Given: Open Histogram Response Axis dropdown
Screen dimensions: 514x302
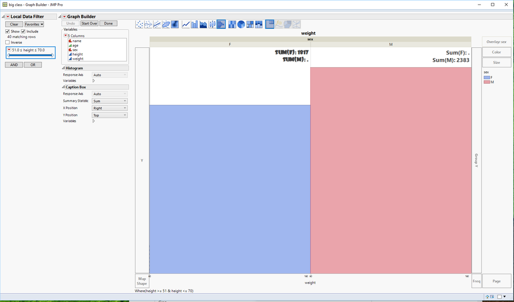Looking at the screenshot, I should coord(110,75).
